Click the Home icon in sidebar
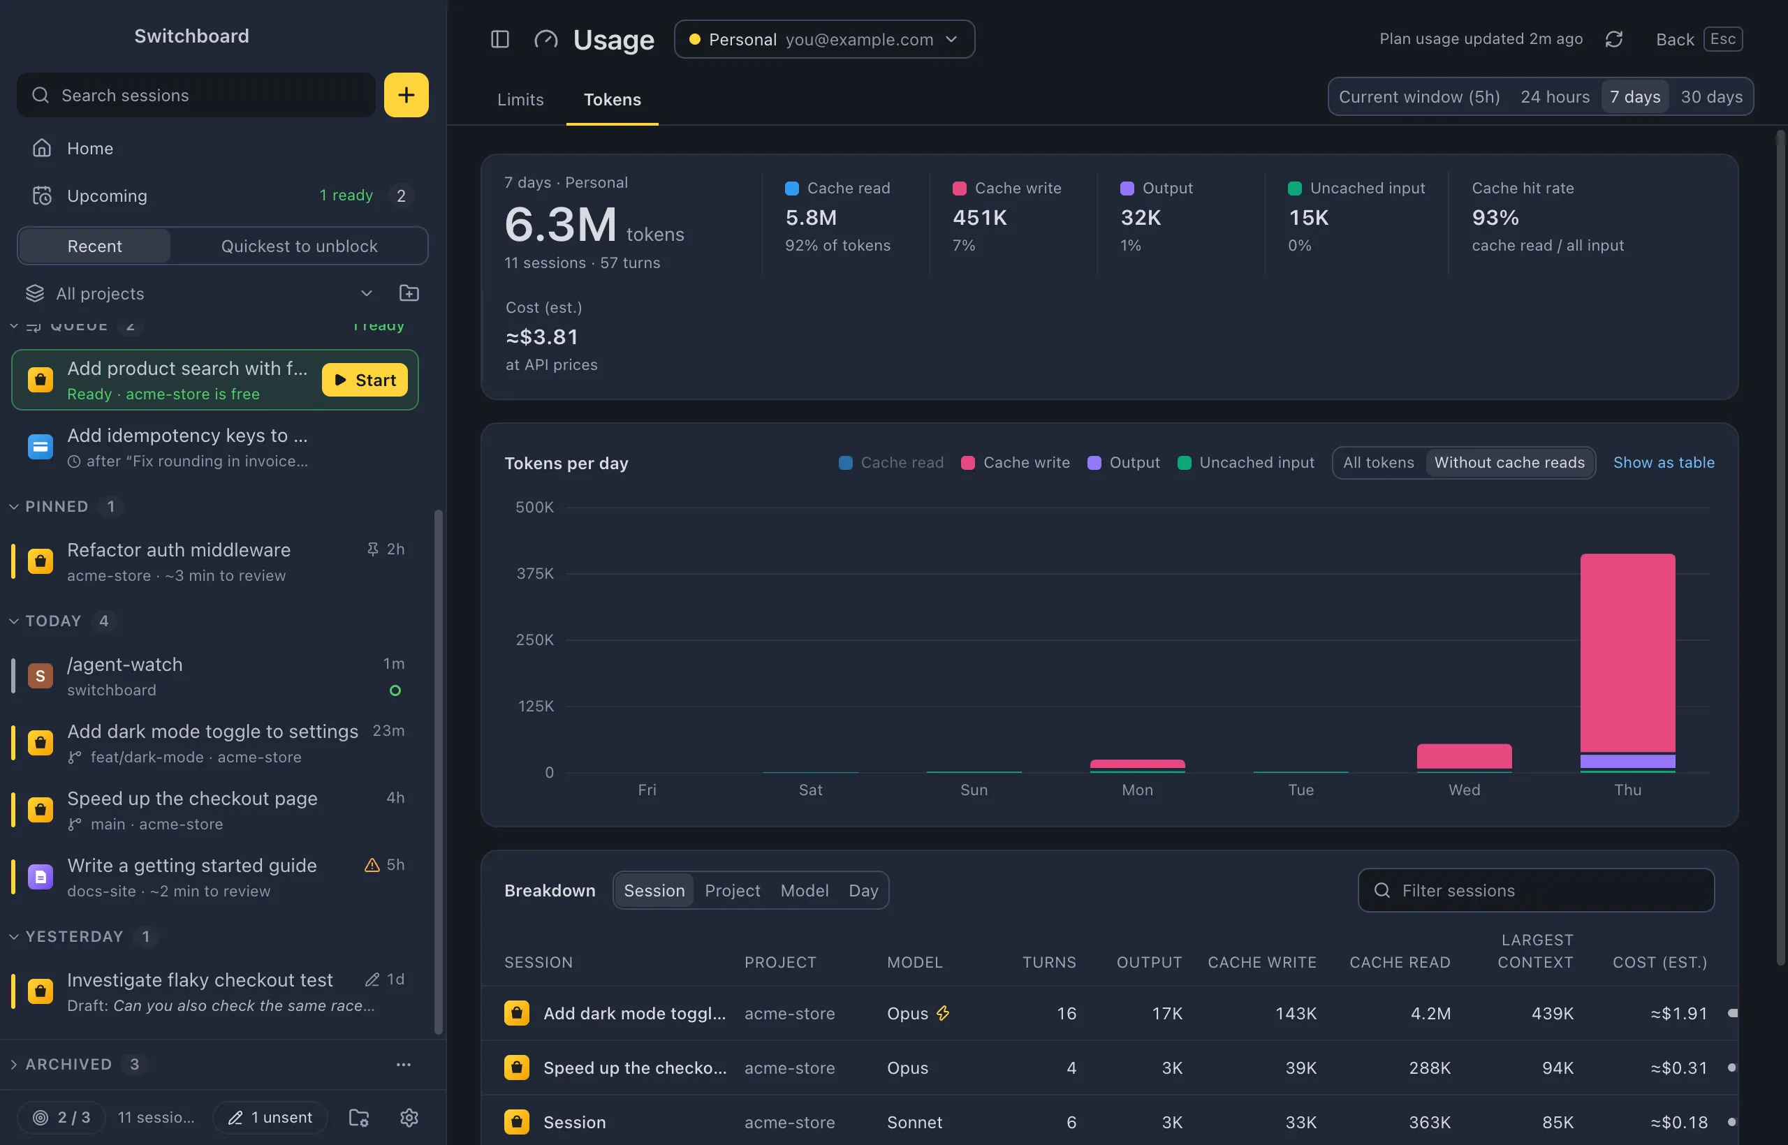Screen dimensions: 1788x1145 coord(42,148)
